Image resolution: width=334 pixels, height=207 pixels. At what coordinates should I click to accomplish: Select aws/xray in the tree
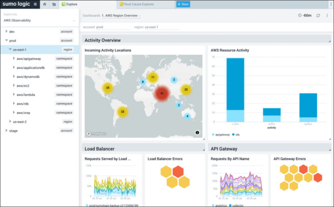(x=23, y=113)
